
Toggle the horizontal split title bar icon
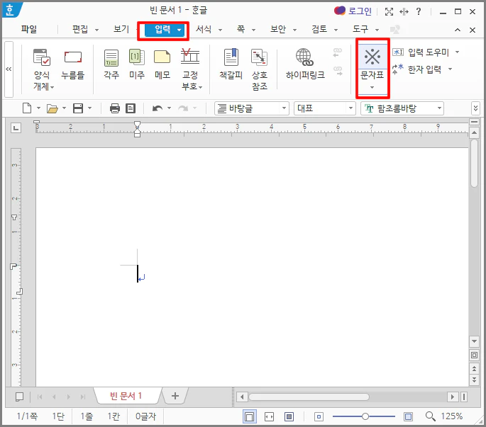pos(404,12)
